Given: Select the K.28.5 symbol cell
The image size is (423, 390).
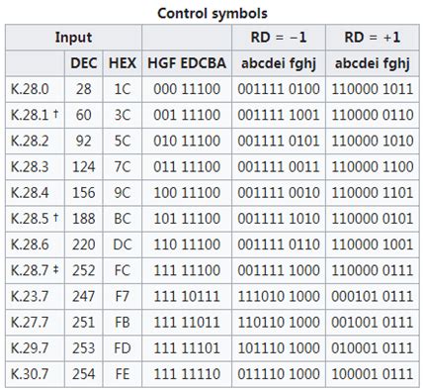Looking at the screenshot, I should [35, 219].
